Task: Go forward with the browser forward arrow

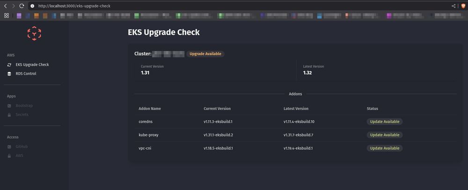Action: [14, 6]
